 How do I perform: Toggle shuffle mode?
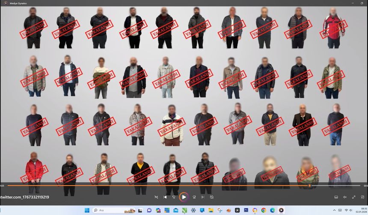click(156, 197)
